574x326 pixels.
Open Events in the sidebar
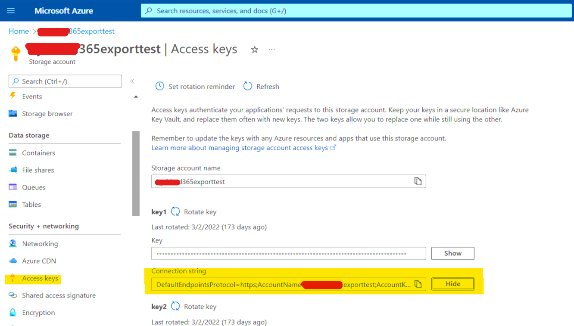coord(32,96)
